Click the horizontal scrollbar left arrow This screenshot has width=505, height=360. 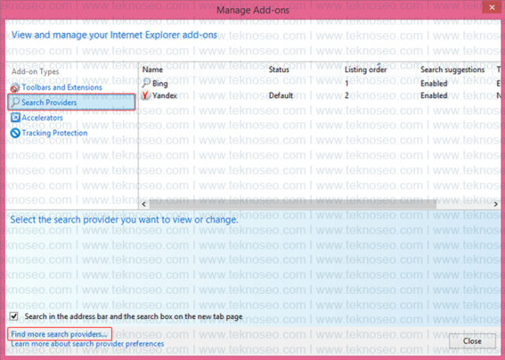point(144,204)
